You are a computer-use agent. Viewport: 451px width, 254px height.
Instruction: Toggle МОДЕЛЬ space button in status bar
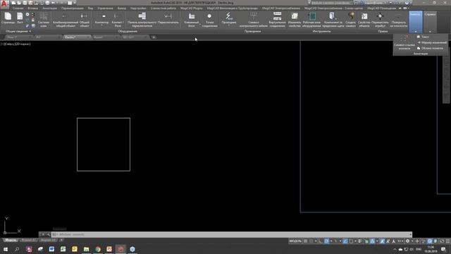pyautogui.click(x=295, y=241)
